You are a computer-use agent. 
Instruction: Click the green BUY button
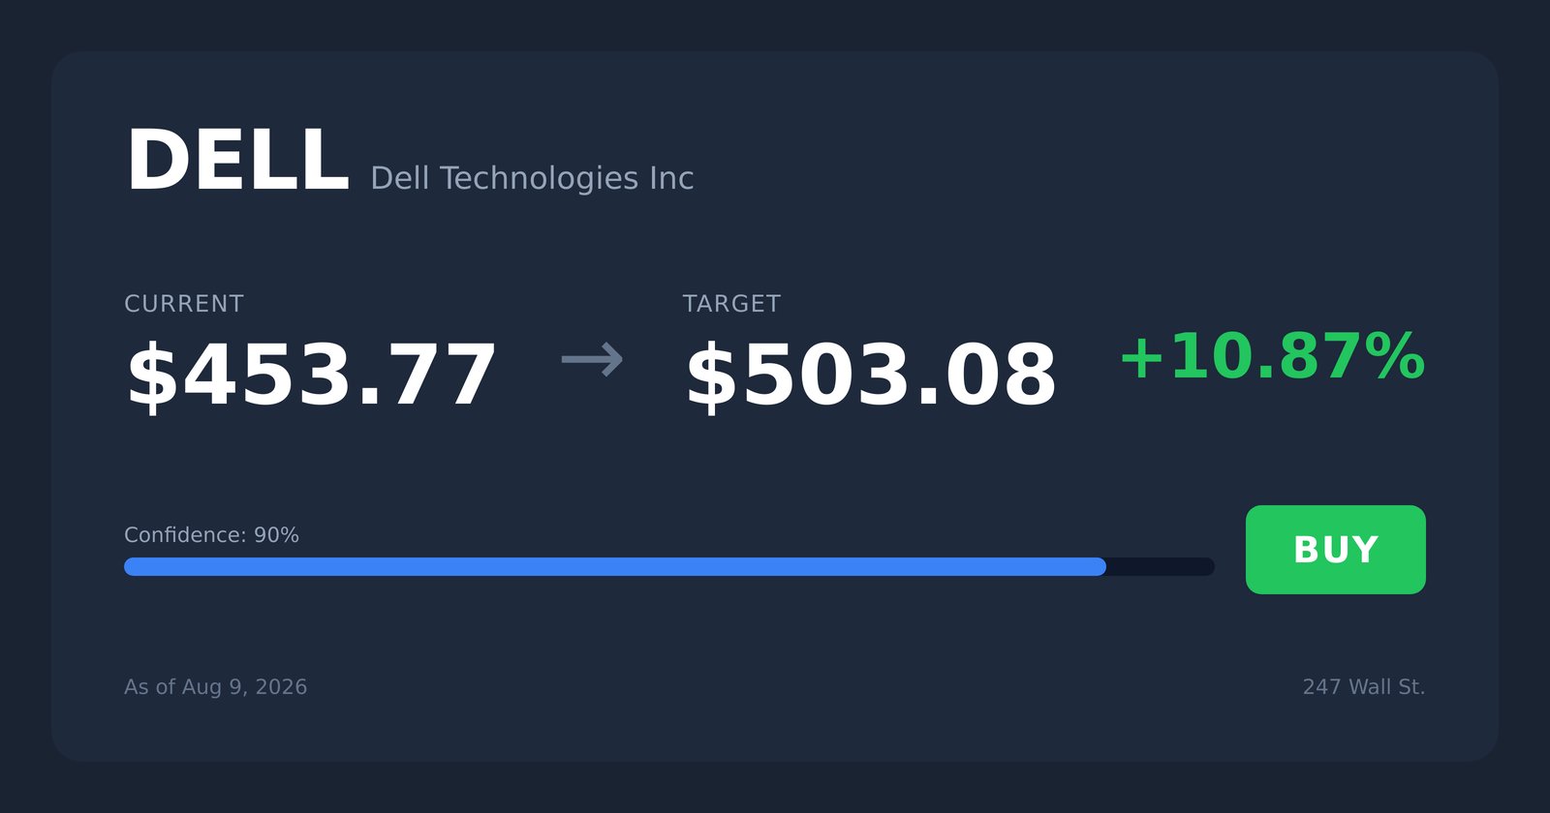pos(1335,550)
